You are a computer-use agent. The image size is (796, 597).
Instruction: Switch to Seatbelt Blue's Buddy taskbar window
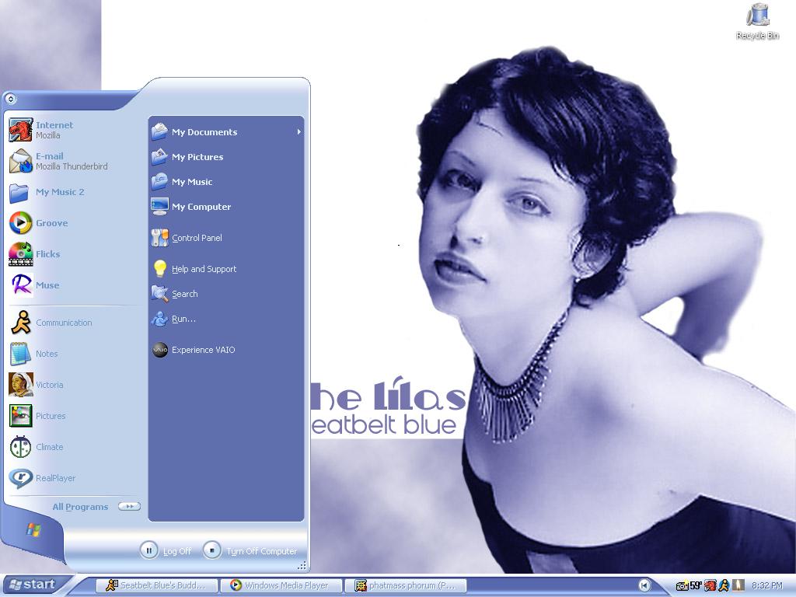tap(155, 585)
